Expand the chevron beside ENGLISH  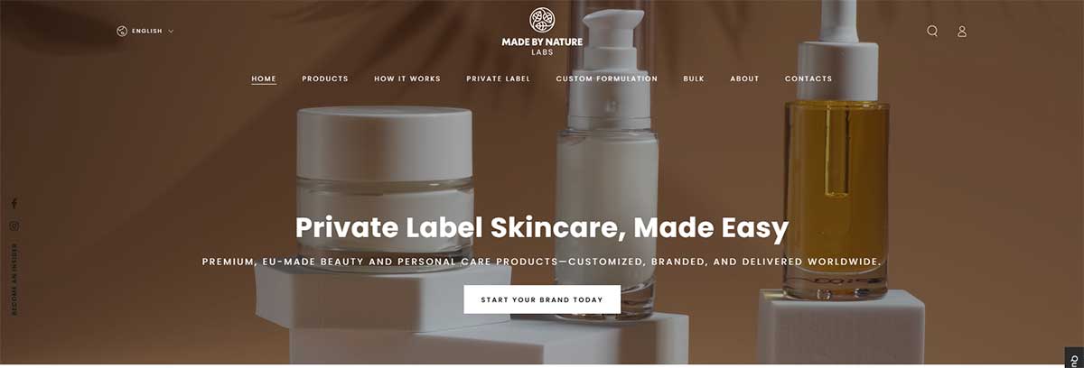pyautogui.click(x=171, y=32)
